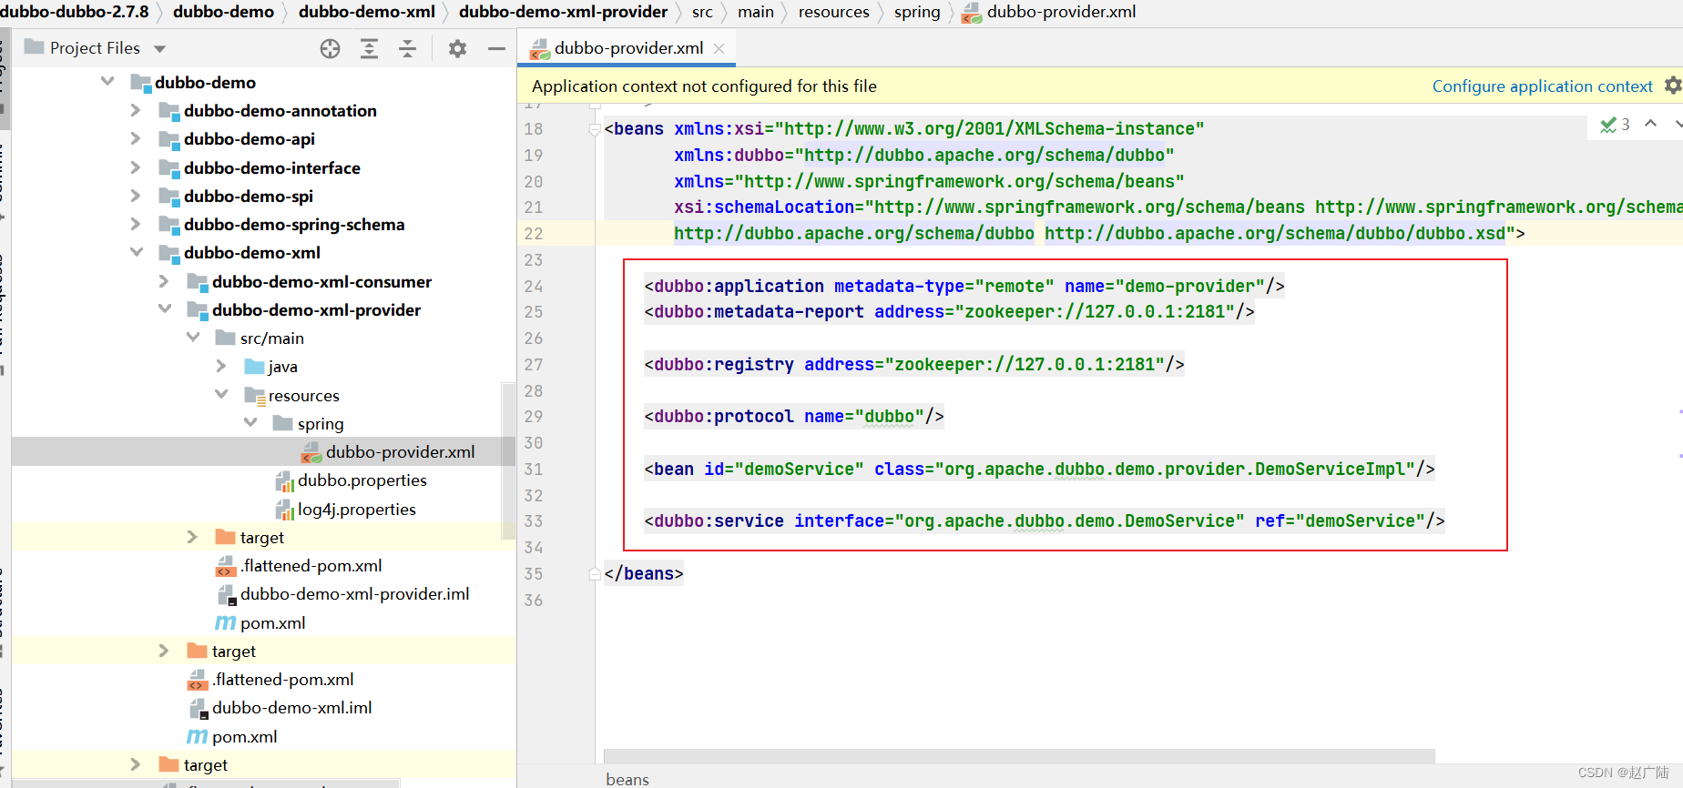1683x788 pixels.
Task: Click the dubbo:protocol name="dubbo" line
Action: point(793,417)
